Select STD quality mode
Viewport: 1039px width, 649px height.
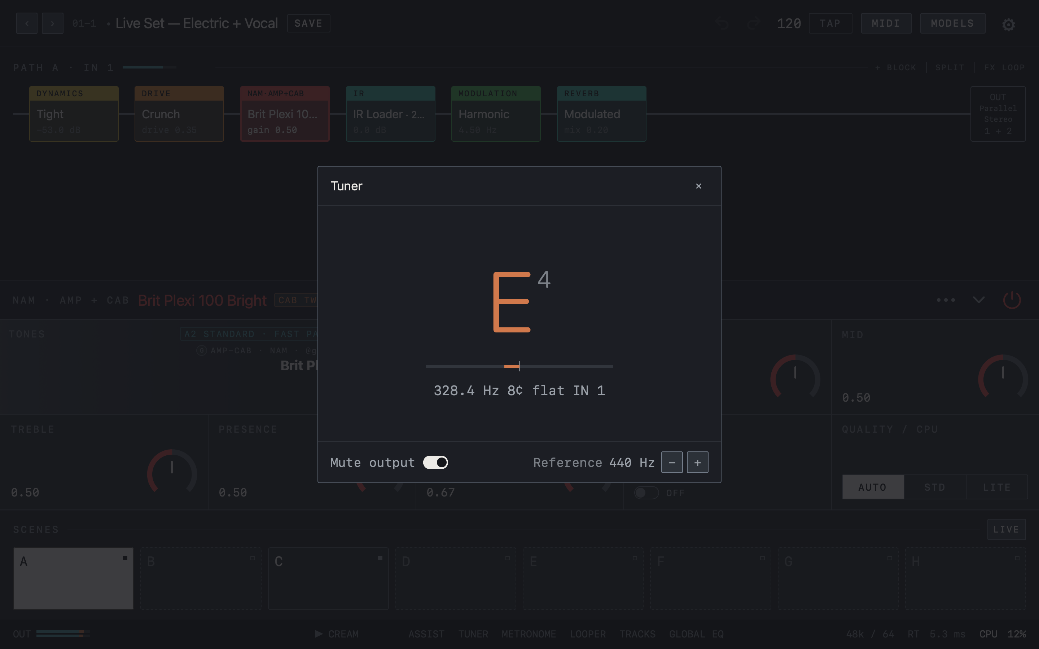[935, 487]
